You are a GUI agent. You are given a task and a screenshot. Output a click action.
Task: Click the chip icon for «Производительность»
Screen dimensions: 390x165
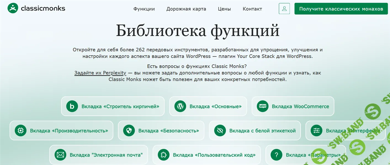point(21,131)
